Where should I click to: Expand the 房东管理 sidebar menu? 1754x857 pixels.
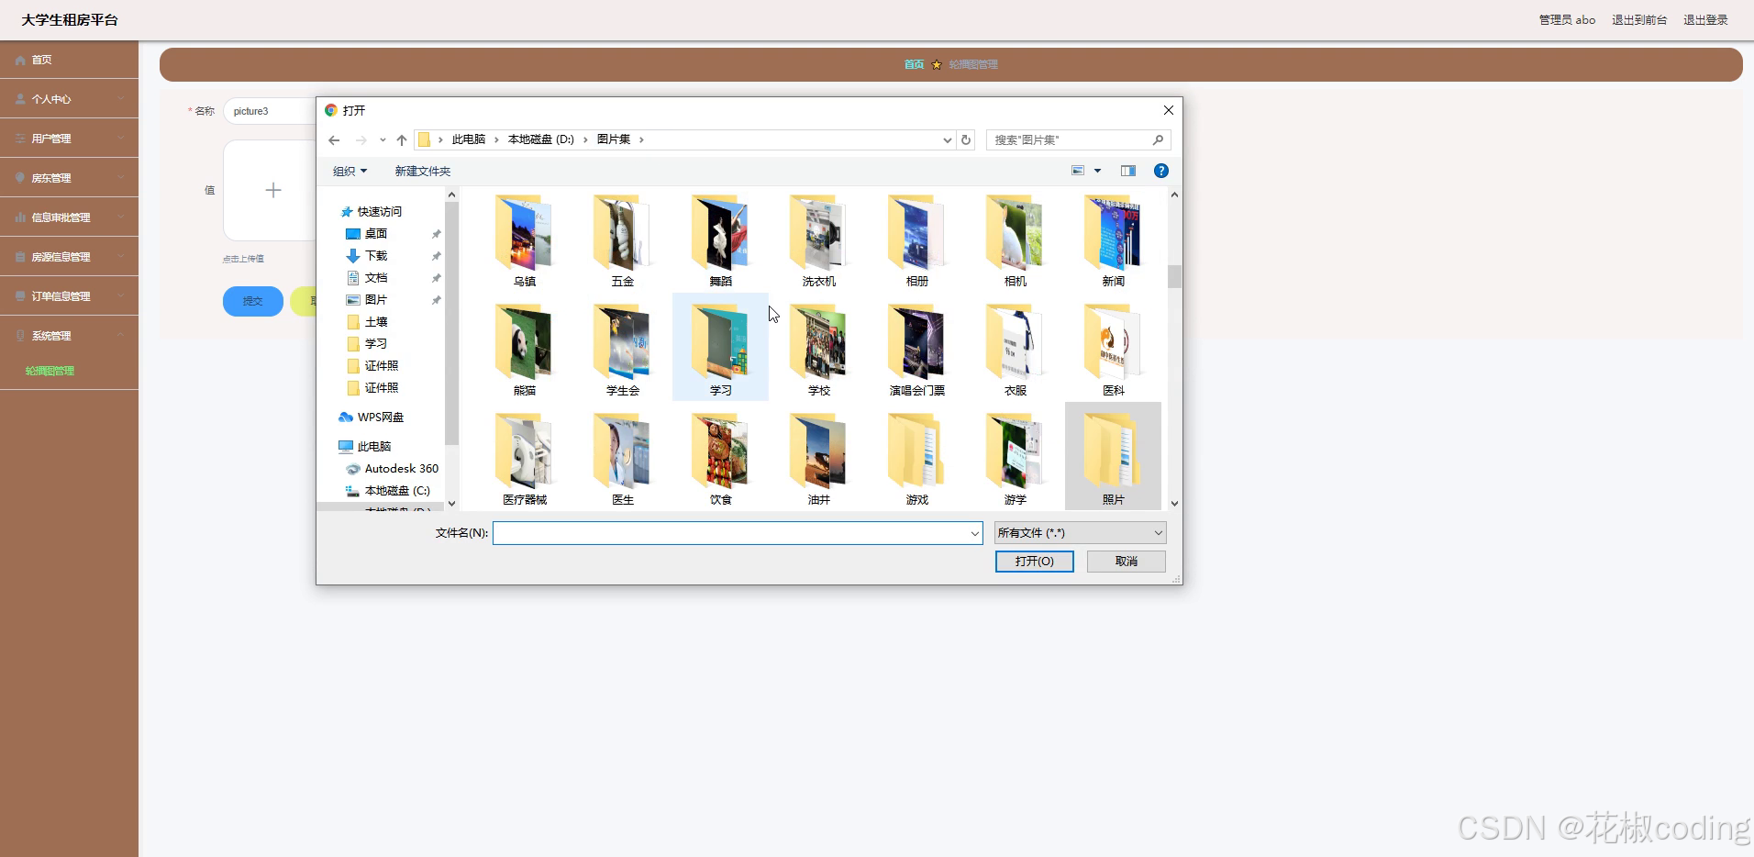point(69,178)
